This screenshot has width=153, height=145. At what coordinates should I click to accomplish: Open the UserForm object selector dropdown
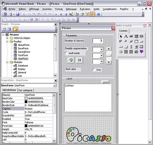click(55, 86)
